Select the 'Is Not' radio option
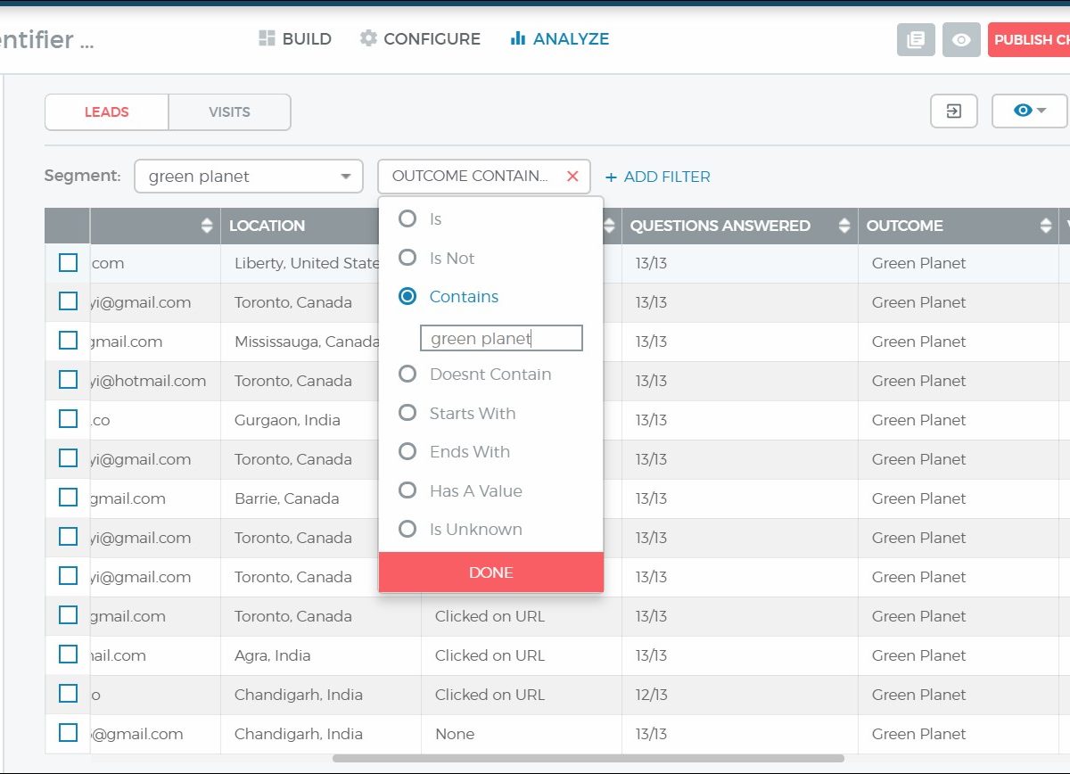 click(407, 258)
